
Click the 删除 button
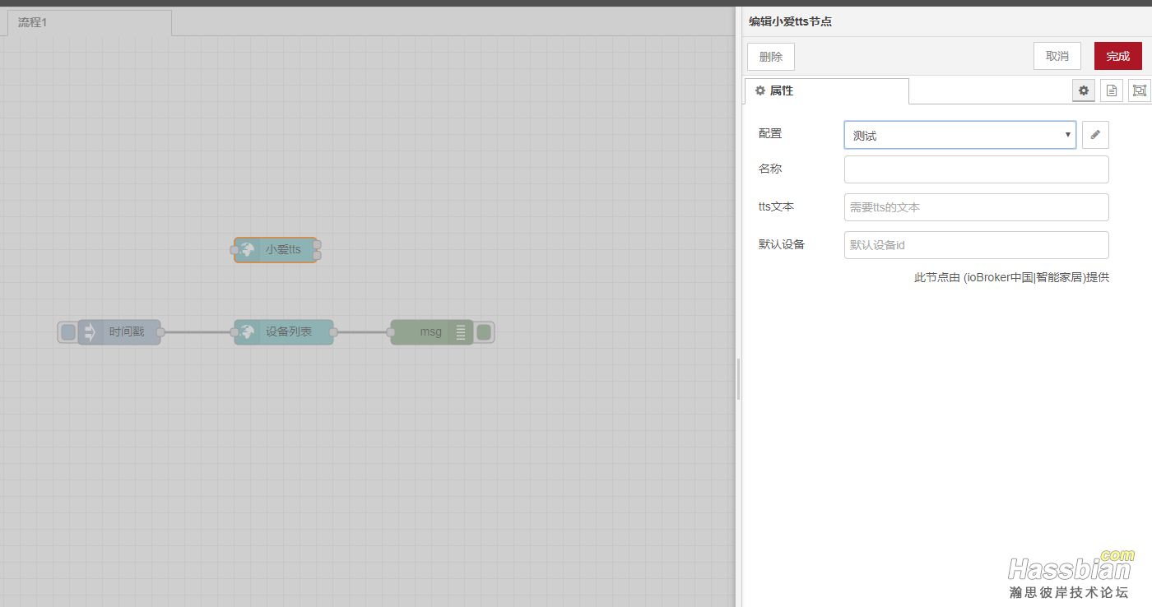point(771,56)
